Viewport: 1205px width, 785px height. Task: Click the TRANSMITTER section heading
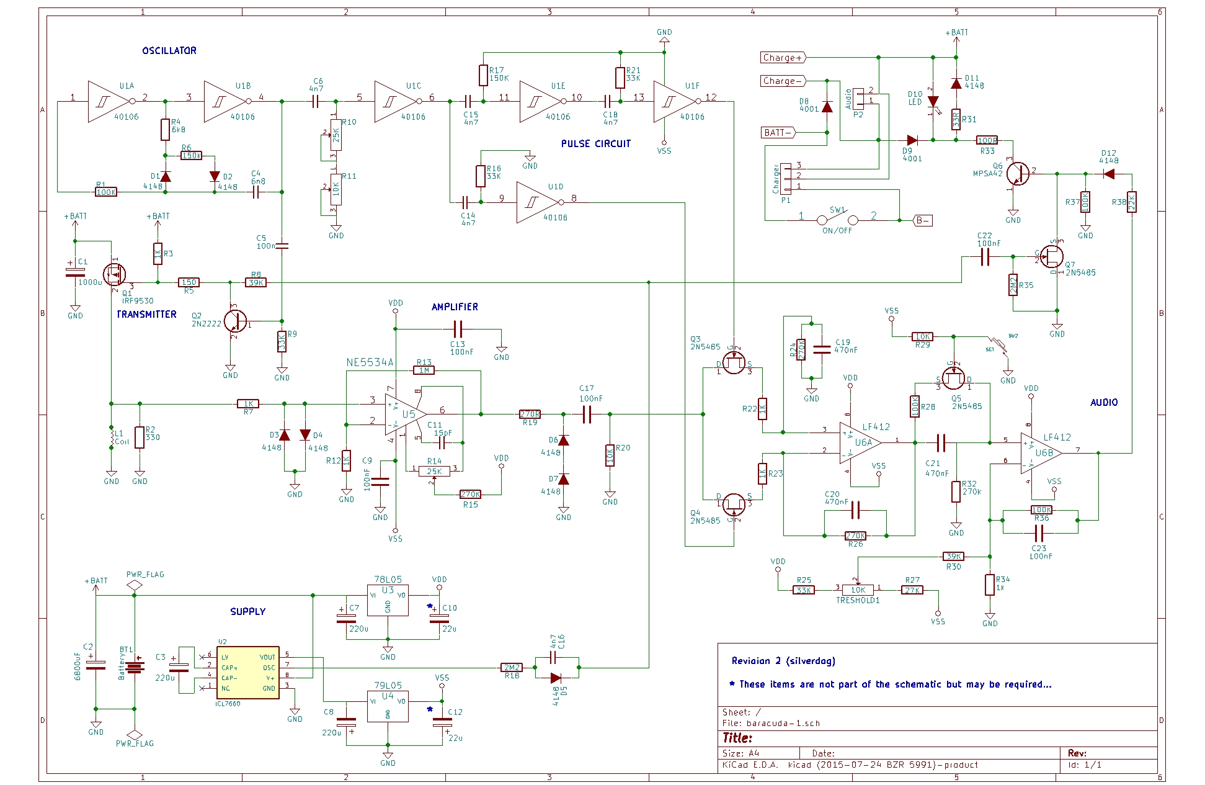[147, 315]
